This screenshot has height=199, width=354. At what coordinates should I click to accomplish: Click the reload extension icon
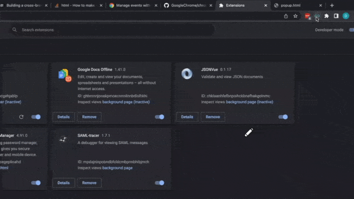(21, 117)
